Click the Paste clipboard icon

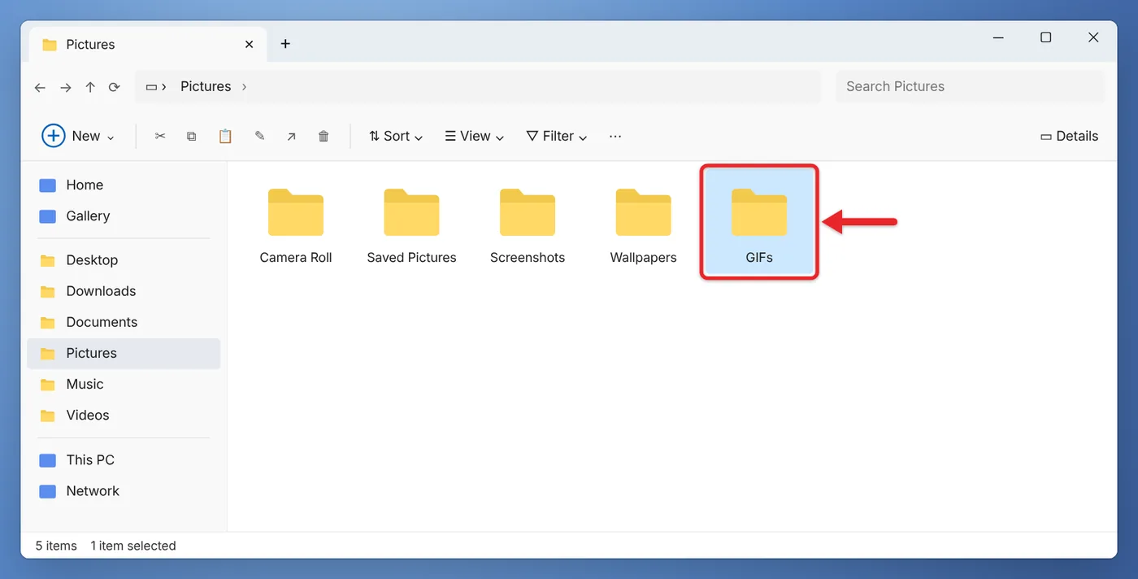[x=225, y=136]
